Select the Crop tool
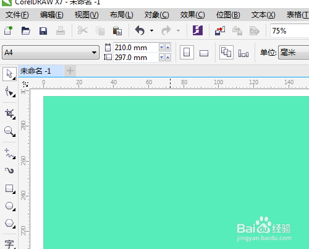Screen dimensions: 309x249 10,114
